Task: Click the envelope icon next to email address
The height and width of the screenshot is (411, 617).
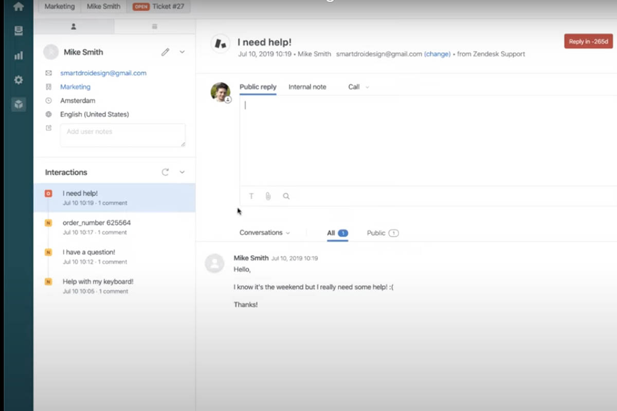Action: point(49,73)
